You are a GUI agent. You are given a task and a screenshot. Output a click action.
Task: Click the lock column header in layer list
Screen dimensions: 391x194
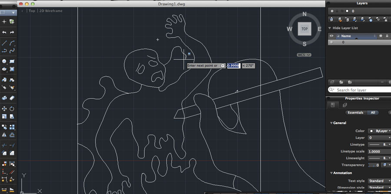tap(387, 36)
